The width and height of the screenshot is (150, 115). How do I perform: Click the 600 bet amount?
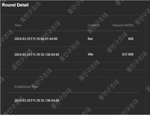point(131,39)
